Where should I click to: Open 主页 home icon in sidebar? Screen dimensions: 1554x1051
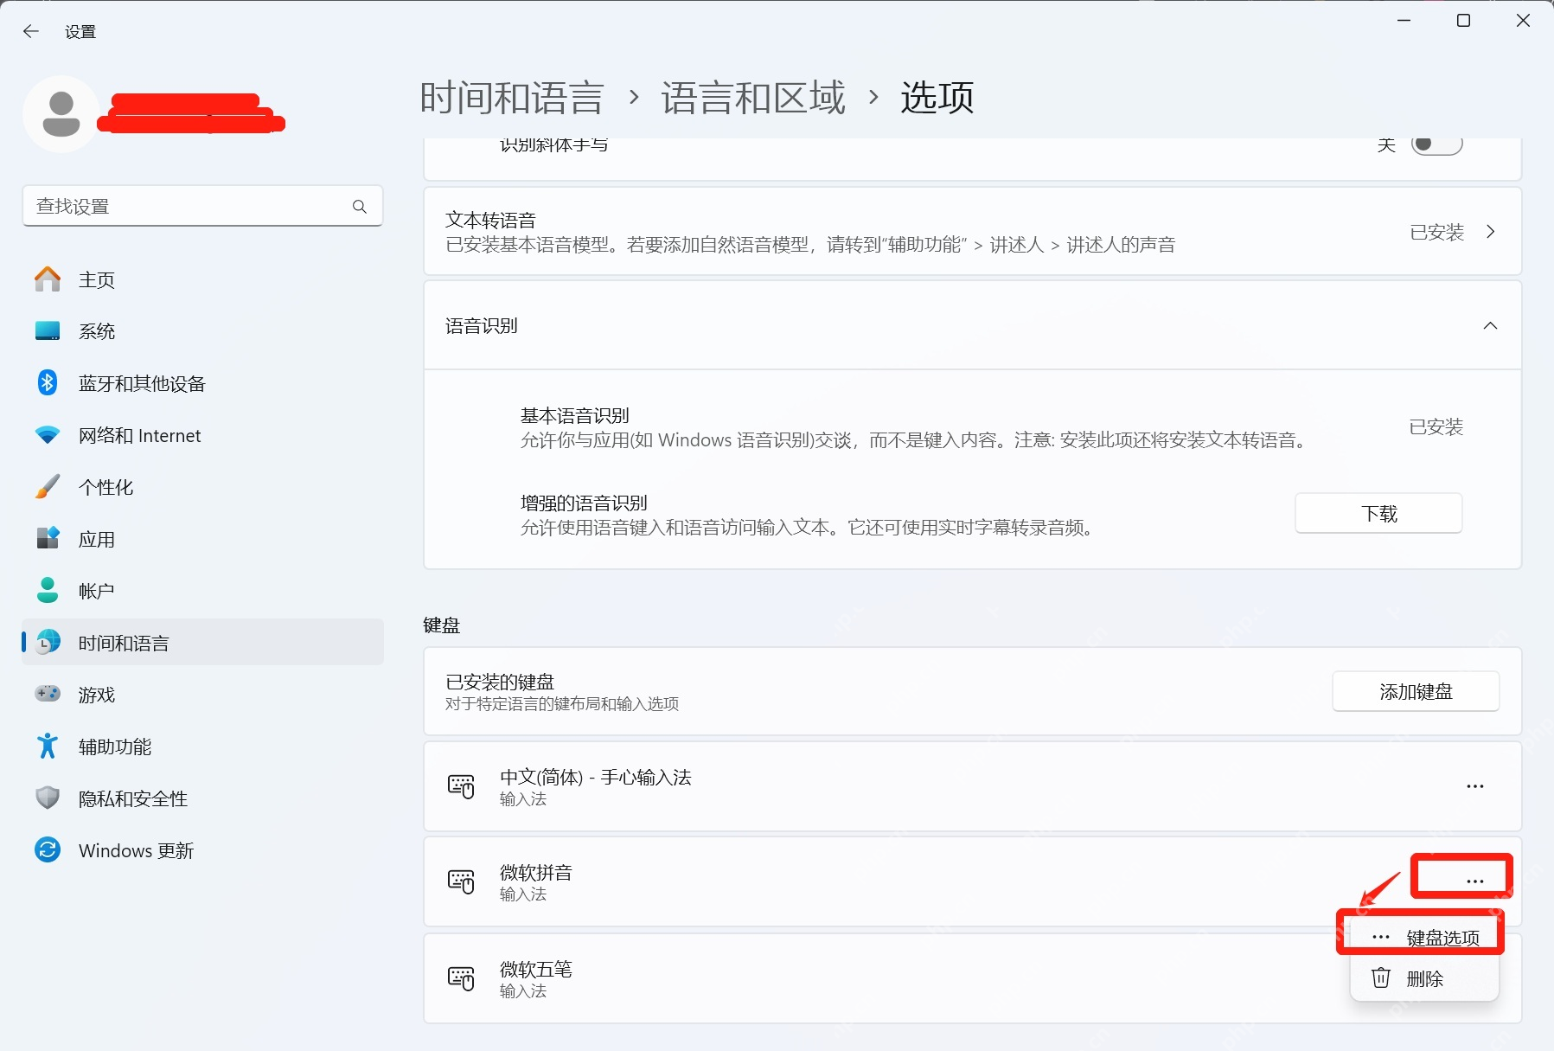click(48, 279)
